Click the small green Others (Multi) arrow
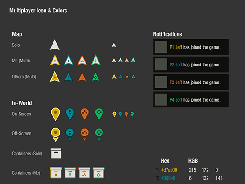 (x=133, y=77)
